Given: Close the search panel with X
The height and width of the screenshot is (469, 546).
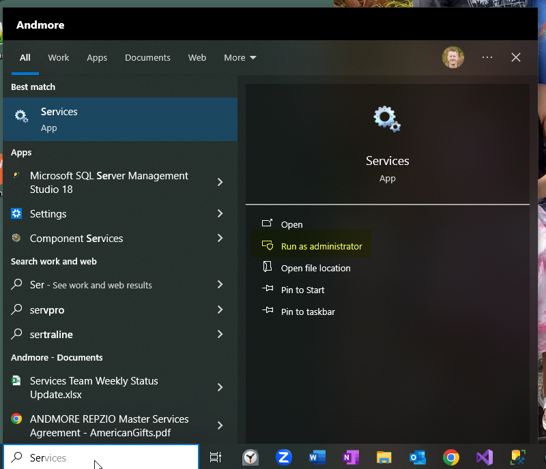Looking at the screenshot, I should click(516, 57).
